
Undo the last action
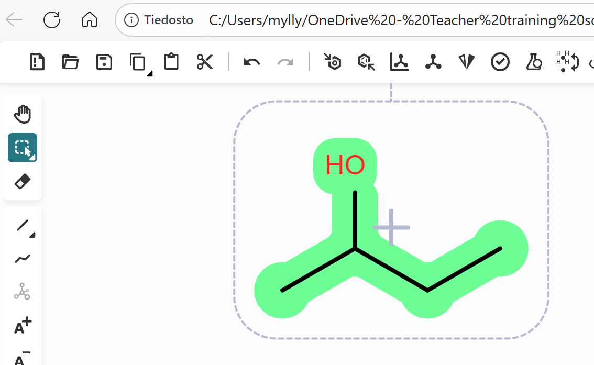pyautogui.click(x=252, y=62)
